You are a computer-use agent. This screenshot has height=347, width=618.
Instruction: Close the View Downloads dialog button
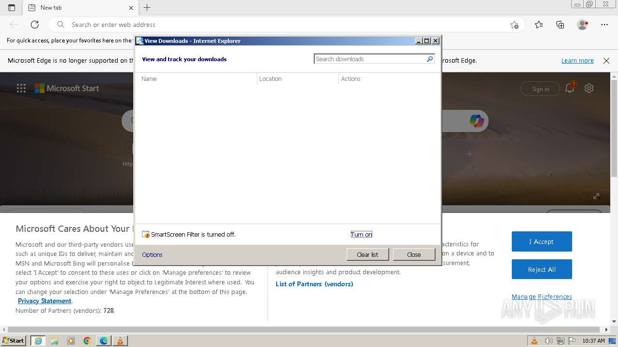pyautogui.click(x=414, y=254)
